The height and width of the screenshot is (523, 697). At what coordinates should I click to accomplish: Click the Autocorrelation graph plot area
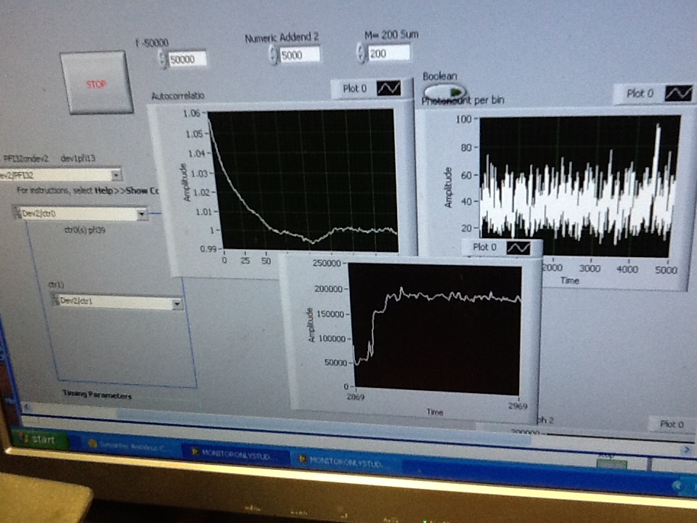[303, 180]
